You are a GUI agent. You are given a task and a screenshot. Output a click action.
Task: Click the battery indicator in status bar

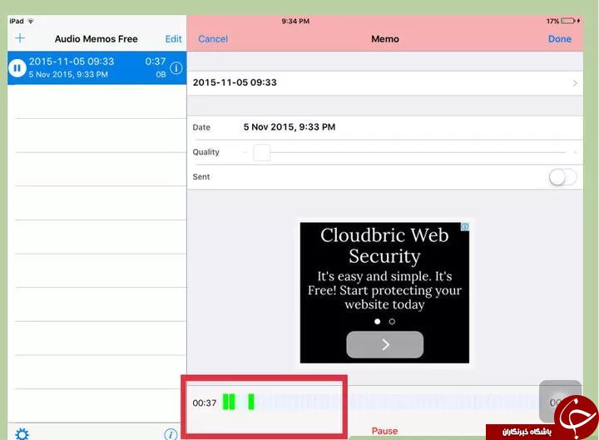(x=567, y=21)
